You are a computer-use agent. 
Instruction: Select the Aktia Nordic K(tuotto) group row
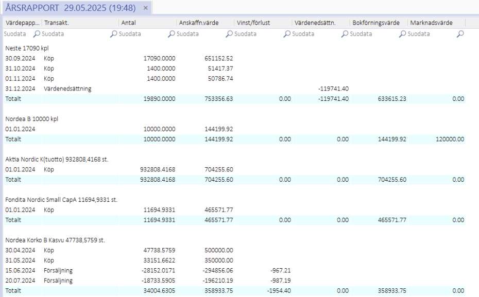coord(57,160)
